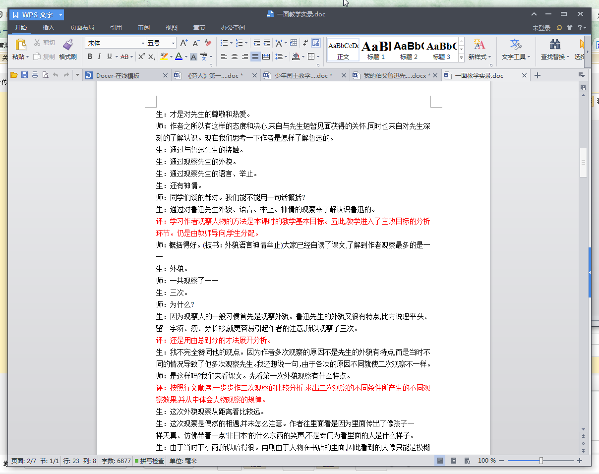Screen dimensions: 599x474
Task: Apply the 标题 1 heading style
Action: click(376, 50)
